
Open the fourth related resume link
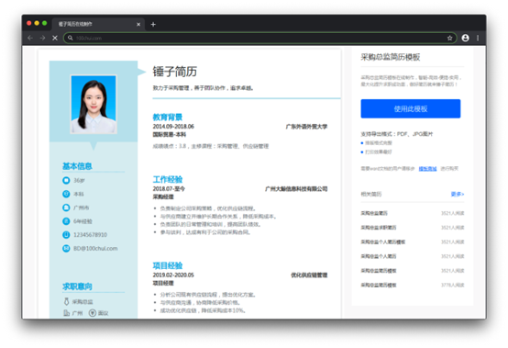[x=379, y=256]
